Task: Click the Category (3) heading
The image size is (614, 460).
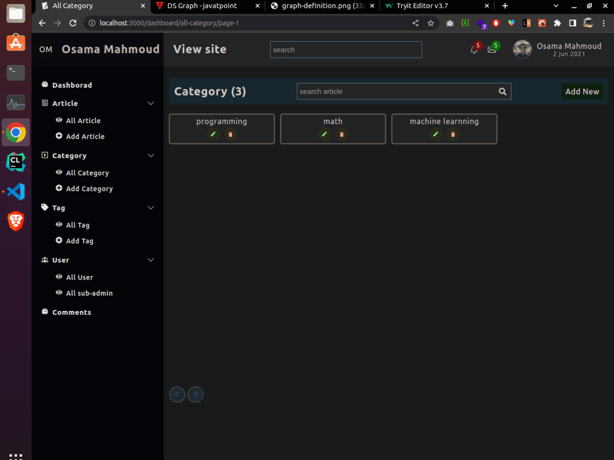Action: pos(210,91)
